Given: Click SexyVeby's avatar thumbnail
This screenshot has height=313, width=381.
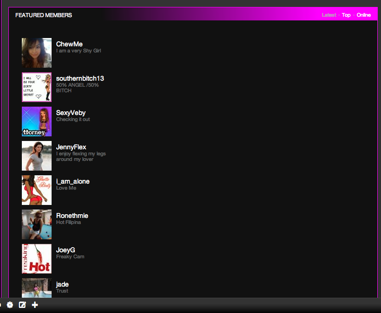Looking at the screenshot, I should [37, 121].
